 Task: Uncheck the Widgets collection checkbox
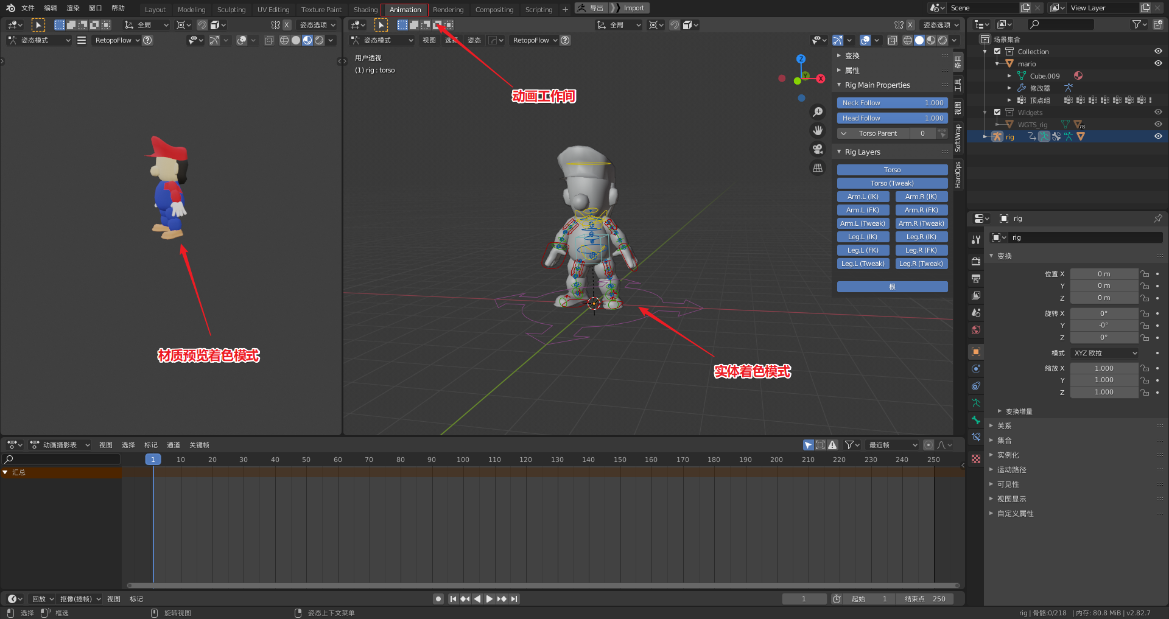(x=997, y=112)
